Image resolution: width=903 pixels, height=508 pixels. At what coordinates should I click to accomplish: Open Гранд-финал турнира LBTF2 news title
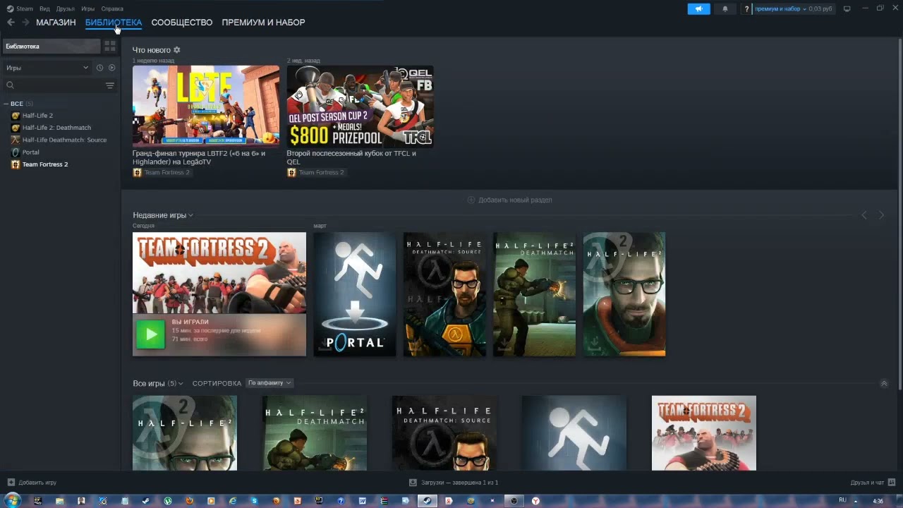click(x=200, y=157)
